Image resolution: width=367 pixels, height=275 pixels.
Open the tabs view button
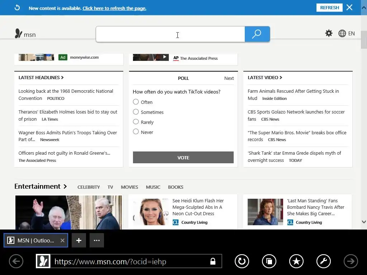(x=269, y=261)
